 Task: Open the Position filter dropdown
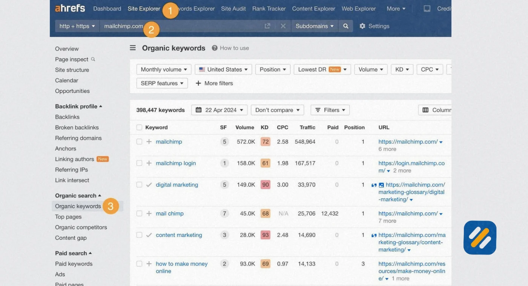tap(273, 69)
